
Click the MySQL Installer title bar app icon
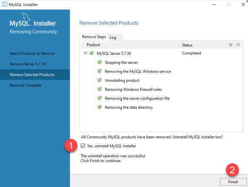[4, 4]
